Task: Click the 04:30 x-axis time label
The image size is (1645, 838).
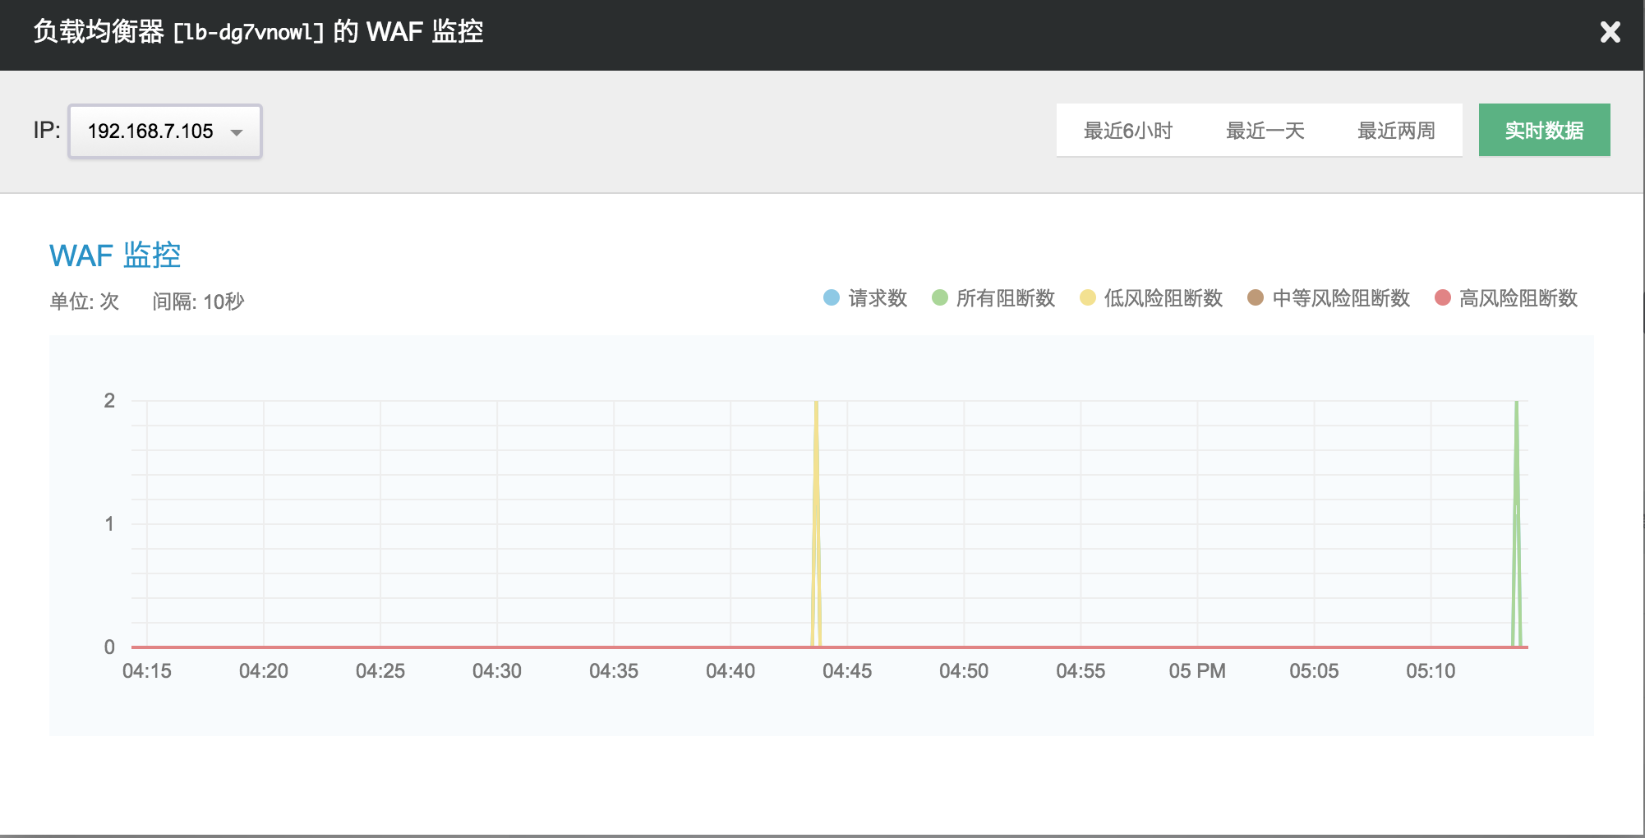Action: (x=497, y=671)
